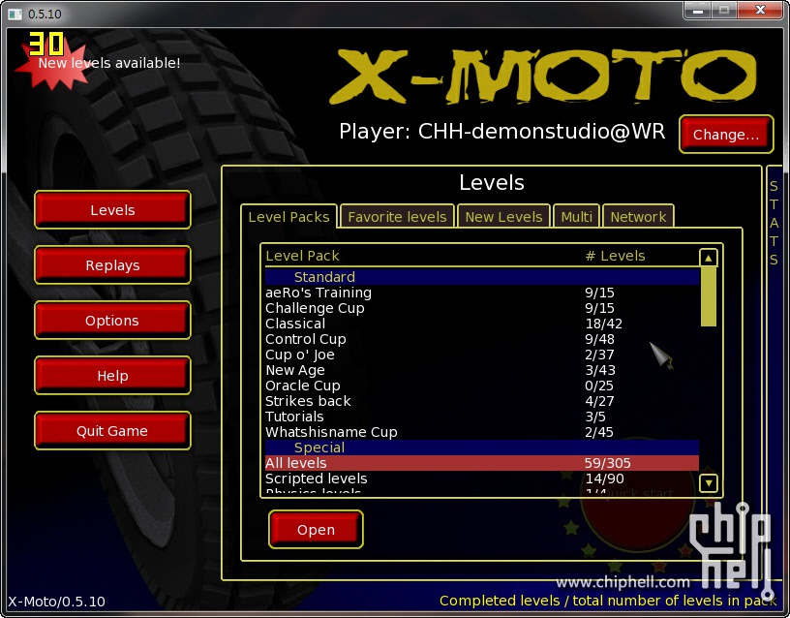This screenshot has width=790, height=618.
Task: Click the '# Levels' column header
Action: click(615, 256)
